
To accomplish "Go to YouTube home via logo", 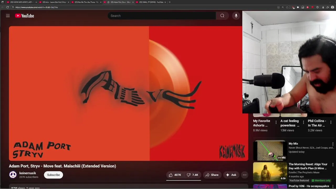I will point(24,16).
